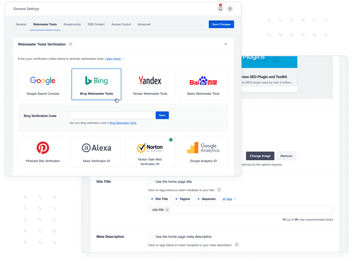Screen dimensions: 353x261
Task: Click Save next to Bing Verification Code
Action: pyautogui.click(x=162, y=115)
